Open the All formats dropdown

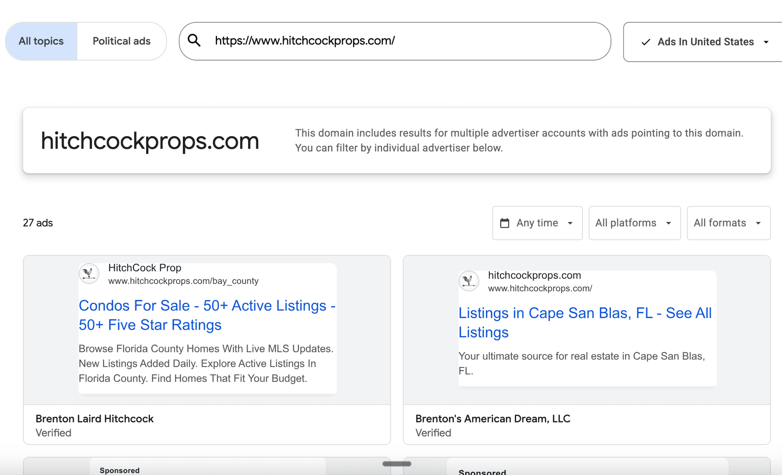(729, 223)
